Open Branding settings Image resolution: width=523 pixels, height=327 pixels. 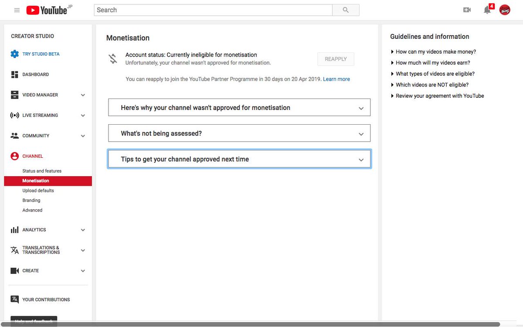tap(31, 201)
